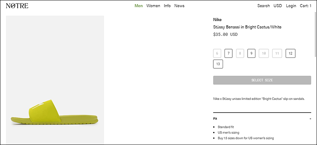Select size 9
317x145 pixels.
[251, 54]
